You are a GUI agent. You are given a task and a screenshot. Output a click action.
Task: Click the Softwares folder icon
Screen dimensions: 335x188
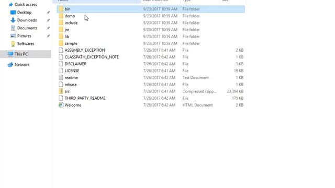(13, 44)
